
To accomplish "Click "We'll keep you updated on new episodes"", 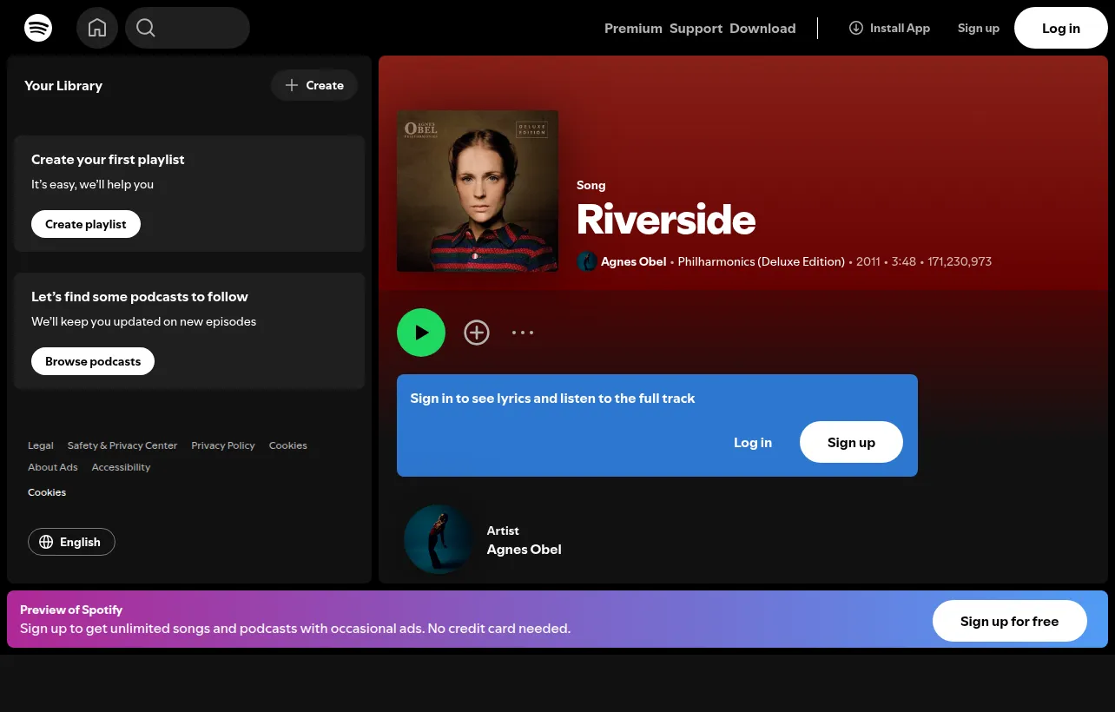I will point(144,321).
